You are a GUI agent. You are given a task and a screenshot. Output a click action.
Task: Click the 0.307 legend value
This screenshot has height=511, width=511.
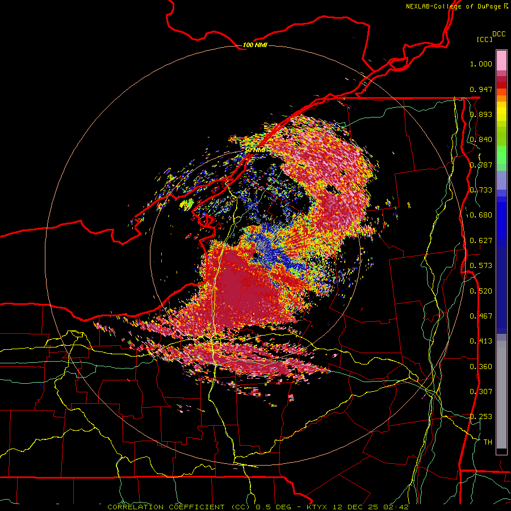[481, 391]
